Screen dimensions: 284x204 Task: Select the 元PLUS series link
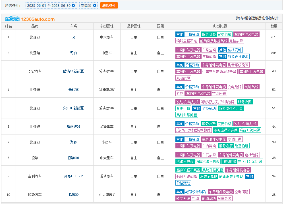click(73, 90)
